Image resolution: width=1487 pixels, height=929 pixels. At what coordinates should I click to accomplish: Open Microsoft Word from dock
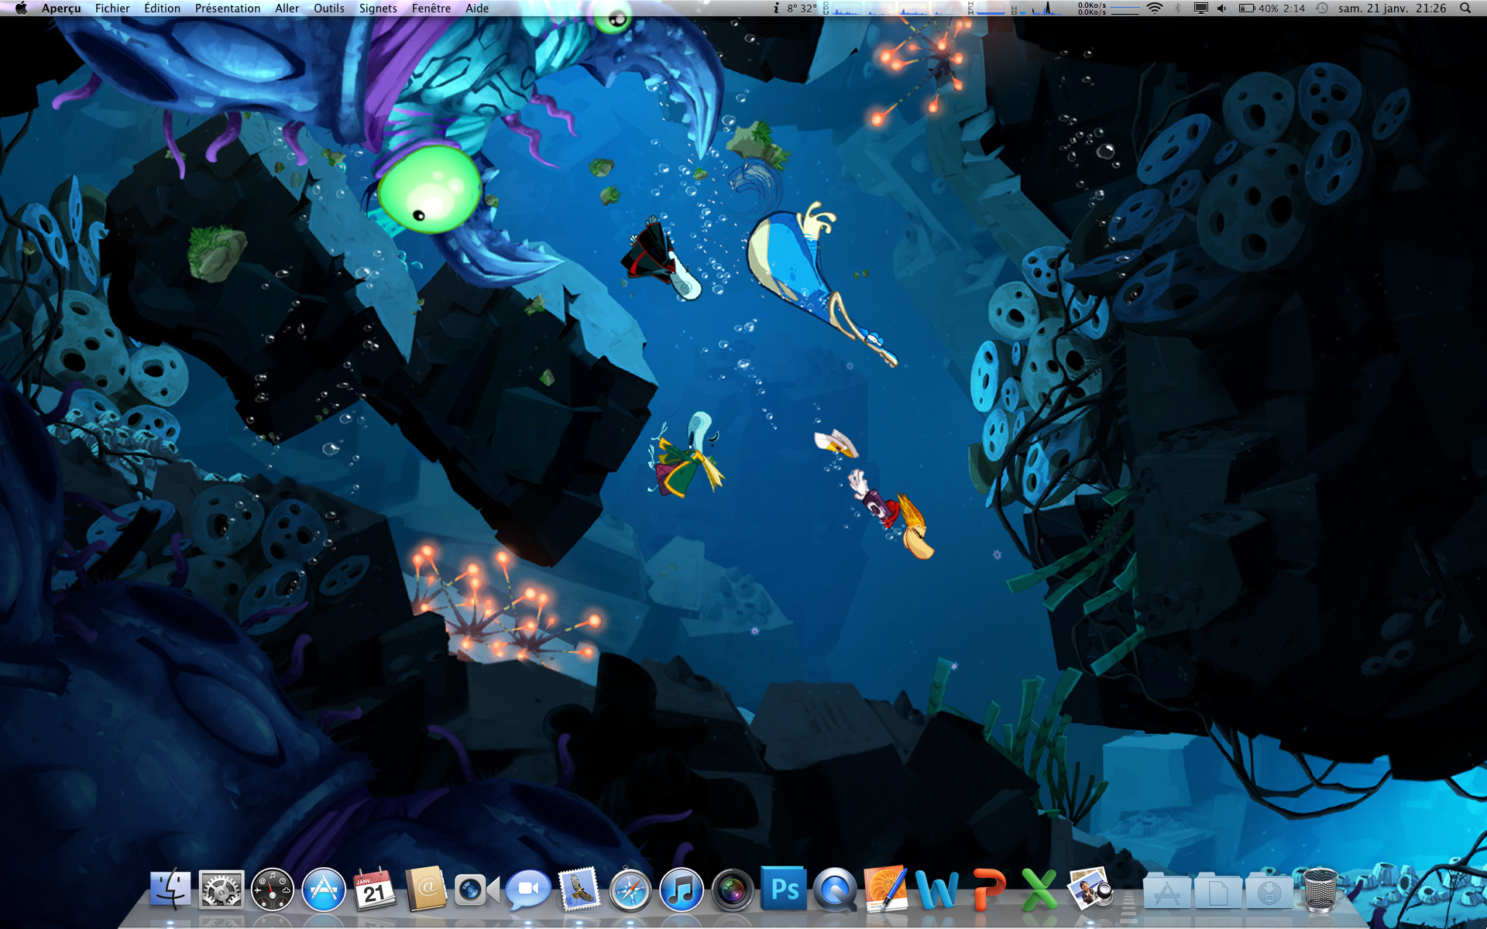936,890
